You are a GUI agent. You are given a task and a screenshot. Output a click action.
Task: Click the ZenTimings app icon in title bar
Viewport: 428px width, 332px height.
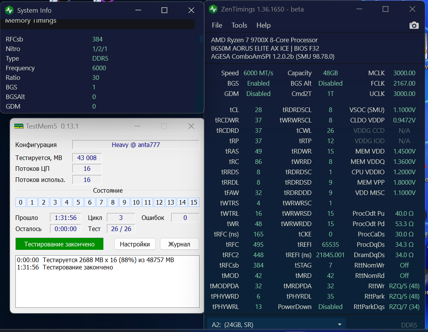[x=213, y=9]
